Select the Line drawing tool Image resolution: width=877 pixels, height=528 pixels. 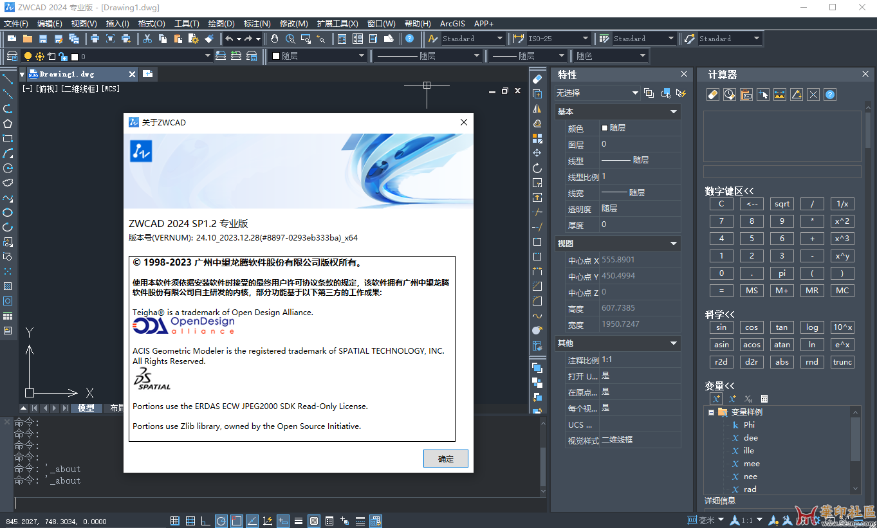coord(8,80)
